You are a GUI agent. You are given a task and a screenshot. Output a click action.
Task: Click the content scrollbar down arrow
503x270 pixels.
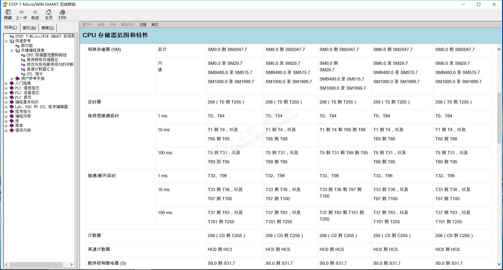pos(499,264)
